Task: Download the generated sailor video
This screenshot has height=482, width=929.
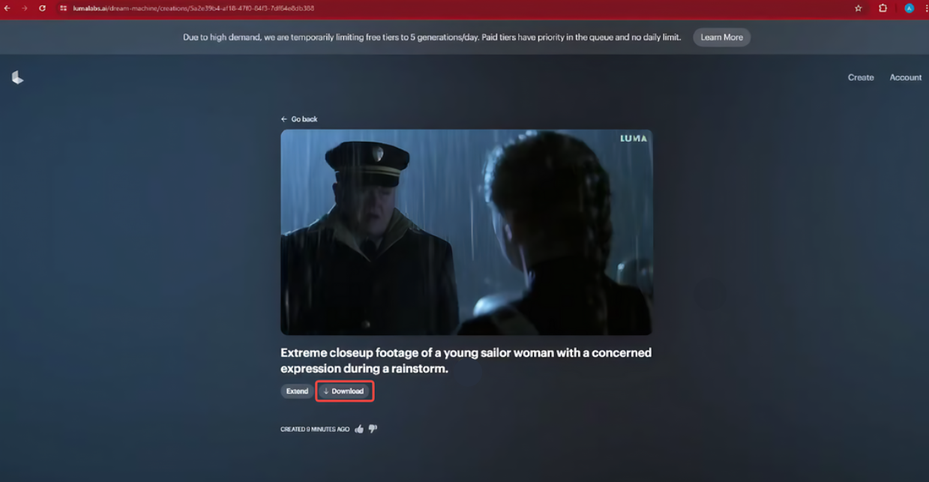Action: 345,391
